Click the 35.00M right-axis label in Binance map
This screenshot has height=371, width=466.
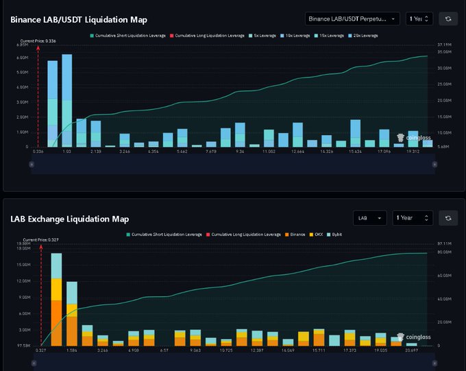pos(444,51)
